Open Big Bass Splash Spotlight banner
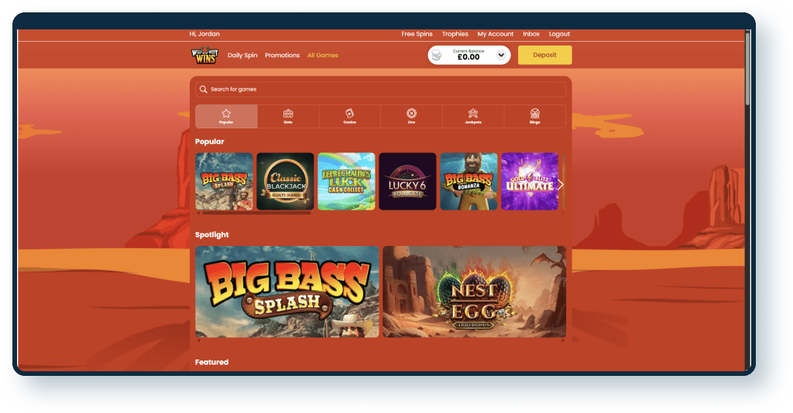The image size is (793, 413). pyautogui.click(x=287, y=292)
